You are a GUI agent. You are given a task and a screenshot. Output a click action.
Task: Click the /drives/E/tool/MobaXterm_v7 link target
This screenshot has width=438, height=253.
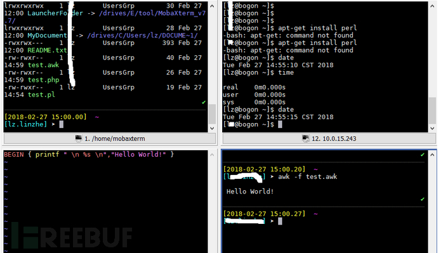(x=152, y=13)
